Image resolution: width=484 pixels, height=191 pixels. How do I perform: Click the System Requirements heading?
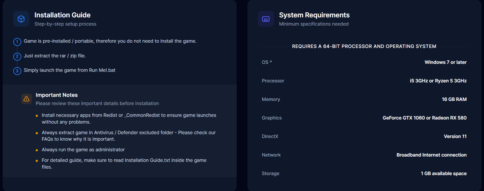[314, 15]
